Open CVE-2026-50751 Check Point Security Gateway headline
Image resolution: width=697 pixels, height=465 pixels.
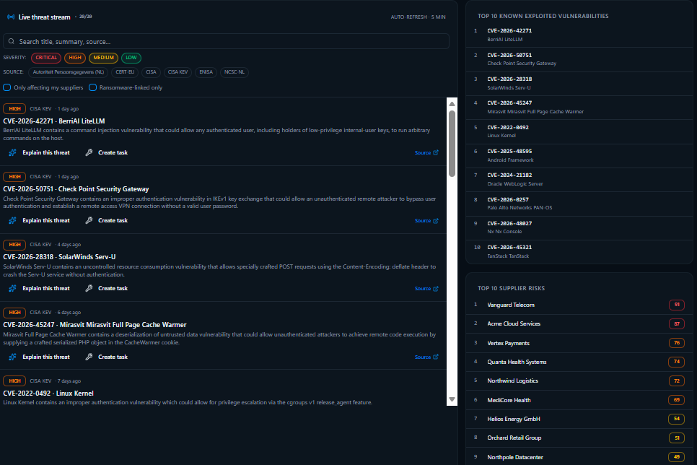point(76,189)
